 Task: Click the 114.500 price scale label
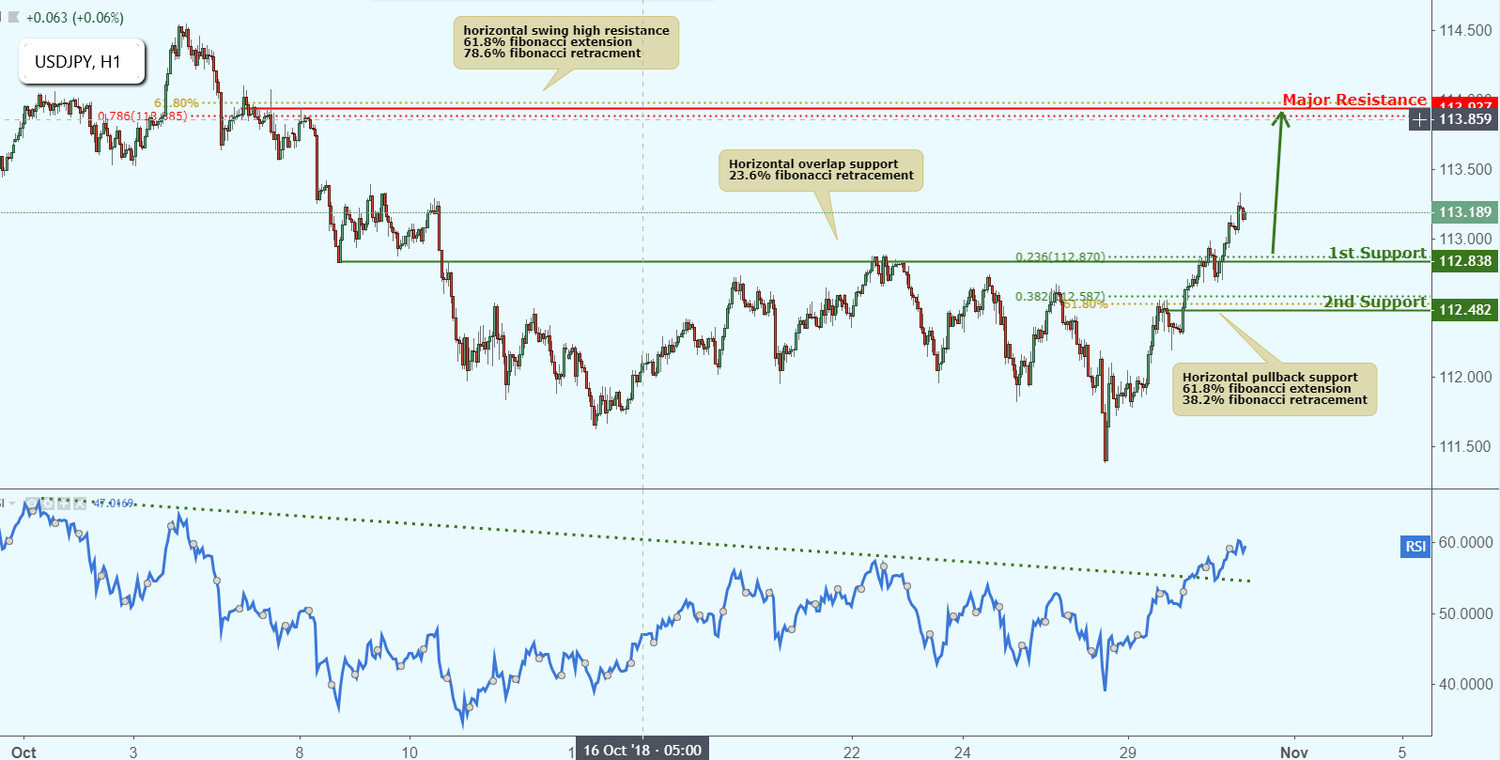1465,30
